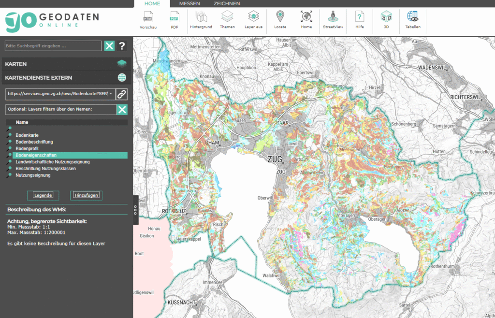This screenshot has height=318, width=495.
Task: Collapse the KARTENDIENSTE EXTERN section
Action: (x=65, y=77)
